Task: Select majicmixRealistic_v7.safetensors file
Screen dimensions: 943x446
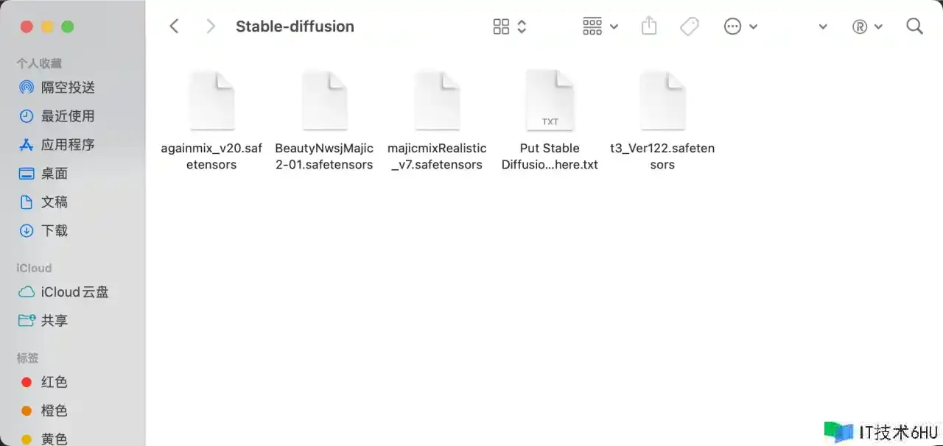Action: point(437,102)
